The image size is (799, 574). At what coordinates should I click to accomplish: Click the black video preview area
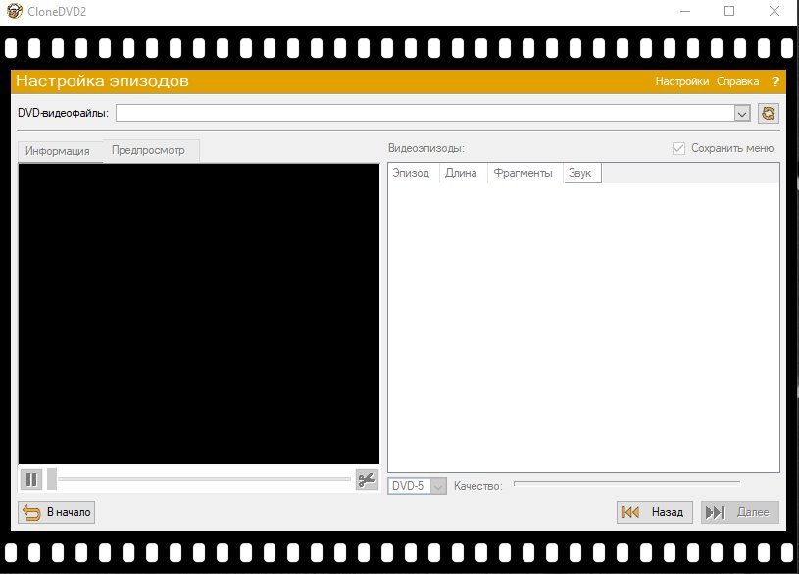click(x=199, y=314)
